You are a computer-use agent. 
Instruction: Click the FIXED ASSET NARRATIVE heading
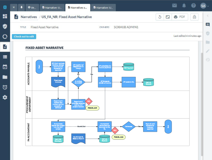44,48
